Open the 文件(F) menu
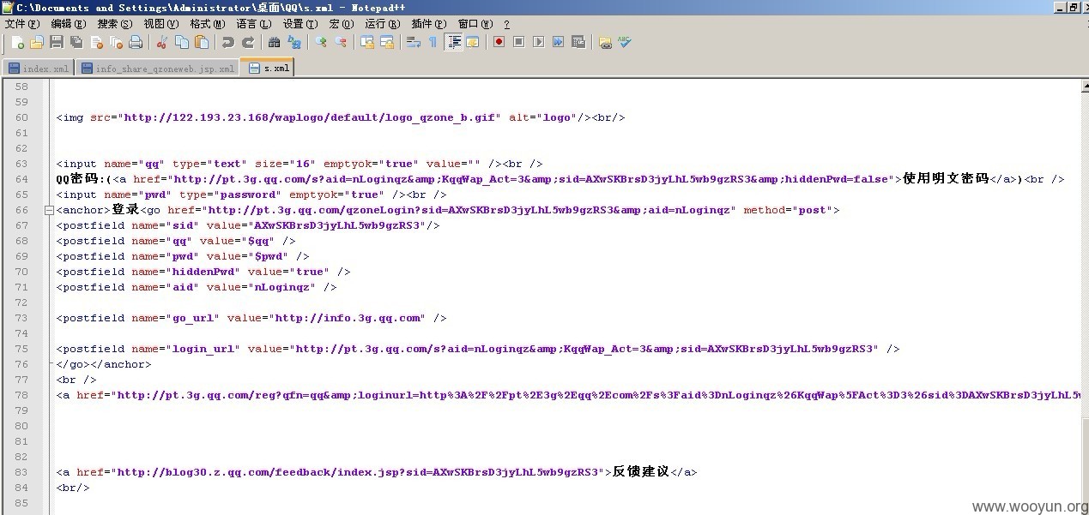The width and height of the screenshot is (1089, 515). [x=21, y=23]
